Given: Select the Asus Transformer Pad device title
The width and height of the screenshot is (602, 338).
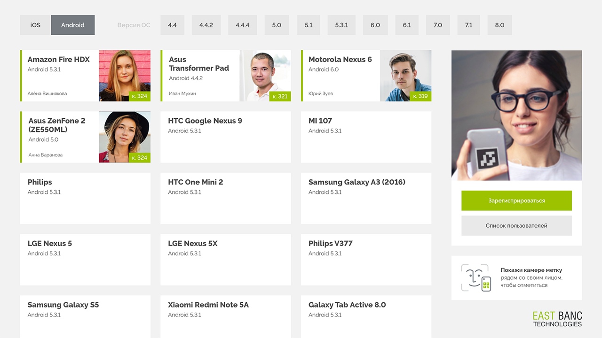Looking at the screenshot, I should tap(199, 64).
